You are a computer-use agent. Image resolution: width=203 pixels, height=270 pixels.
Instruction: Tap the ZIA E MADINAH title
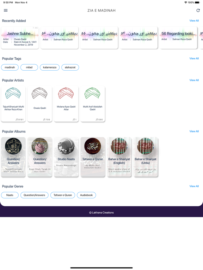coord(101,11)
